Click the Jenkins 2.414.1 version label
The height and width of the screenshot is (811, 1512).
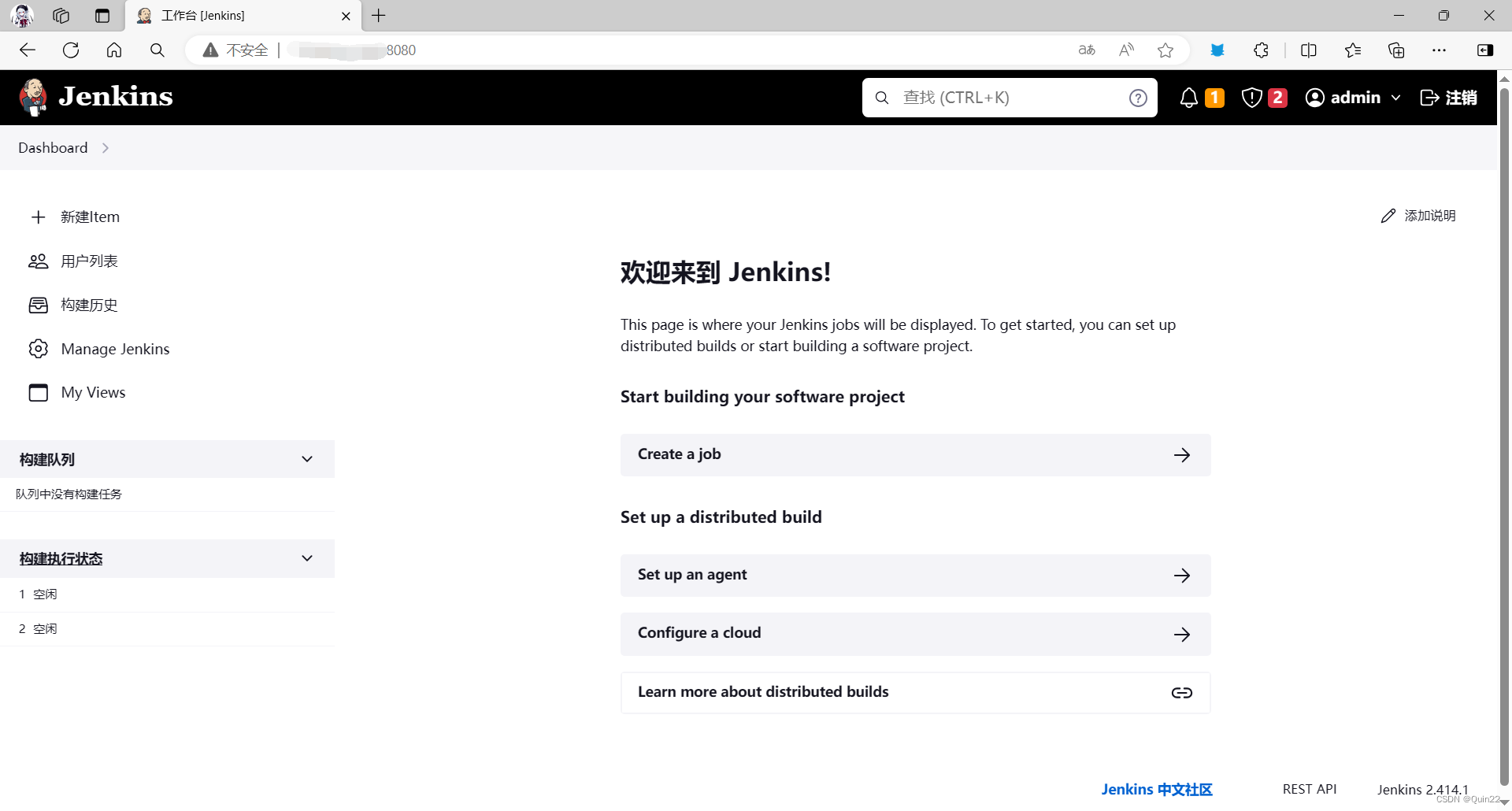tap(1422, 789)
